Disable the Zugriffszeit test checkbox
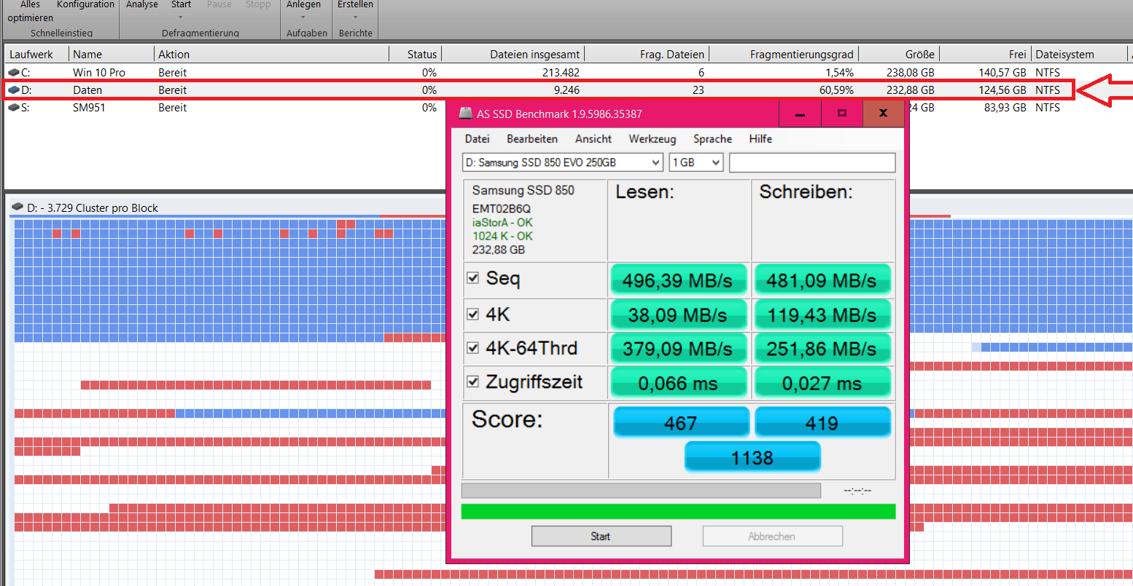Image resolution: width=1133 pixels, height=586 pixels. point(472,381)
